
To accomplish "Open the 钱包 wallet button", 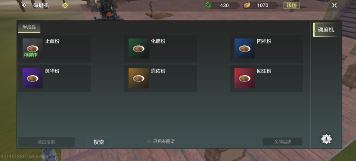I will tap(292, 5).
